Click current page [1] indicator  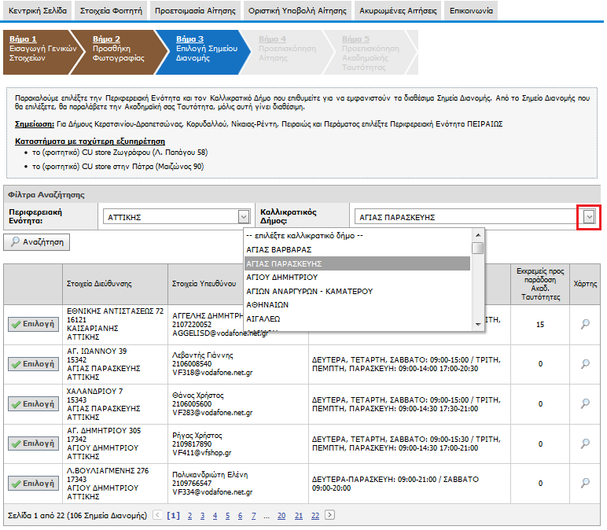click(x=174, y=516)
